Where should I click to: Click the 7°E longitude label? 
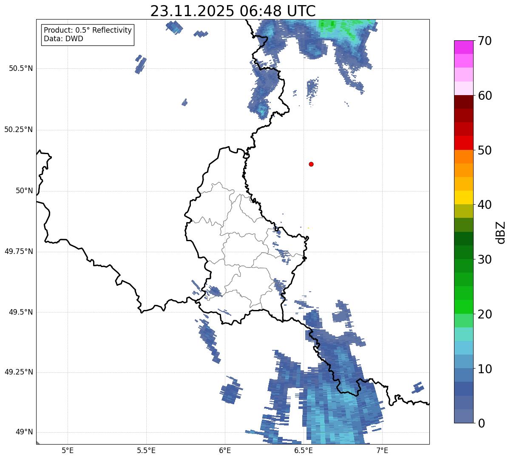[x=382, y=451]
